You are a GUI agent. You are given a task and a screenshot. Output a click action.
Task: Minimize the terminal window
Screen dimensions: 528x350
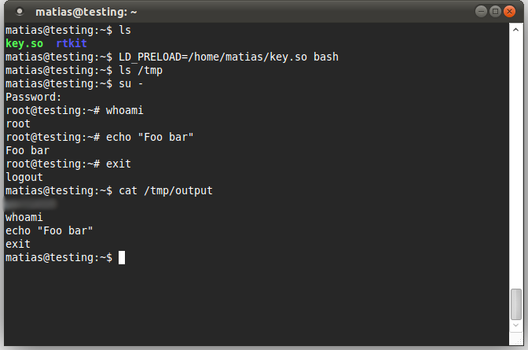click(x=482, y=12)
